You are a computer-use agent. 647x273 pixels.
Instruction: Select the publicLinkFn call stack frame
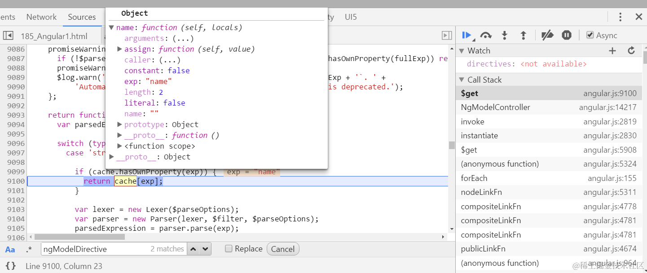(549, 249)
